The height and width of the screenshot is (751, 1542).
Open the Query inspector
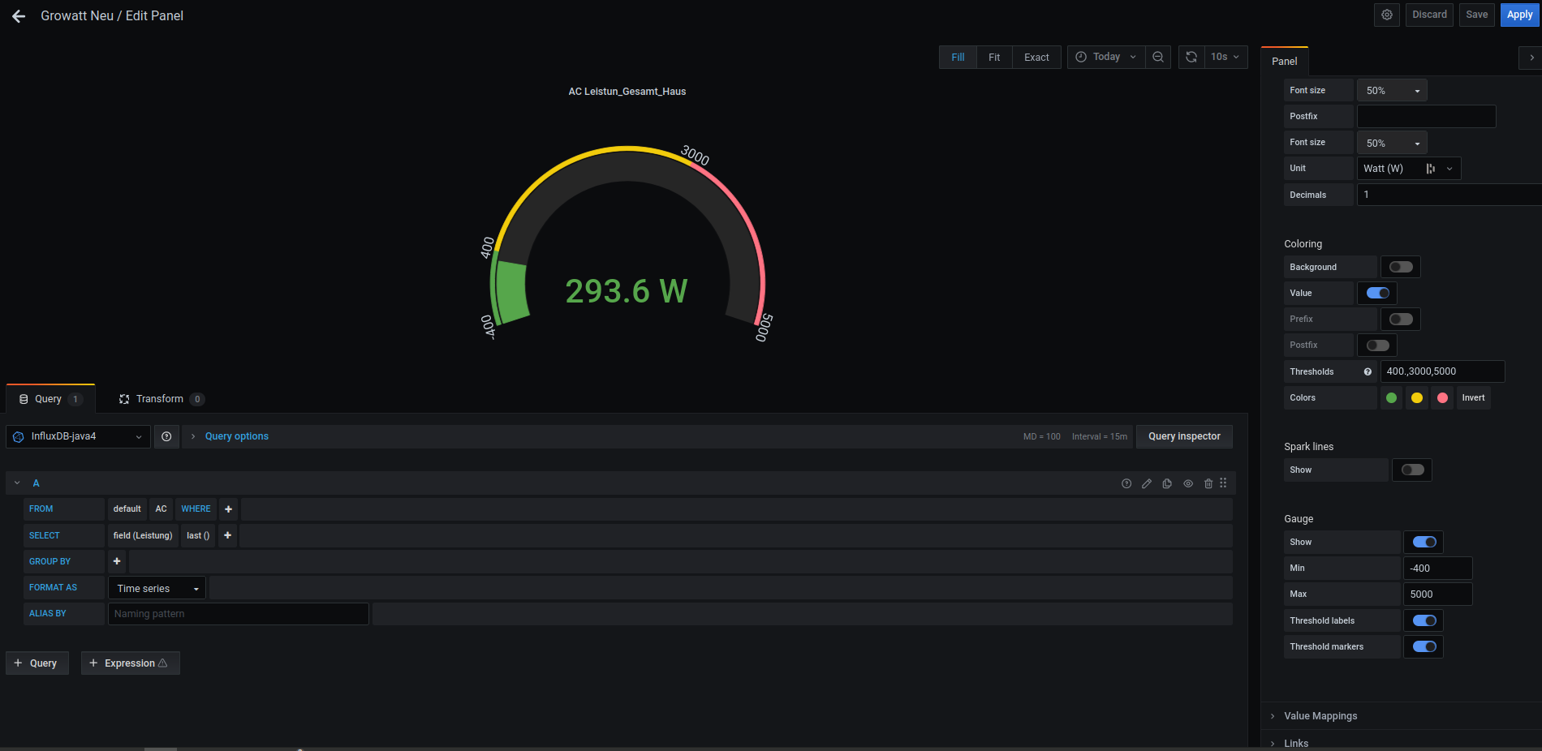[x=1184, y=436]
